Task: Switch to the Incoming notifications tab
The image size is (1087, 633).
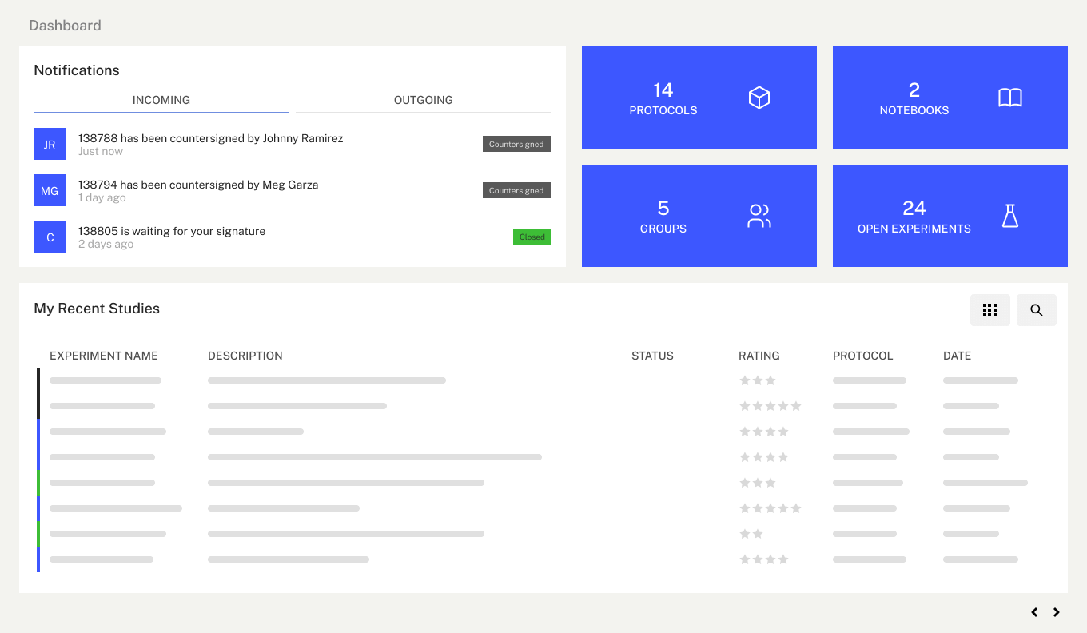Action: click(161, 100)
